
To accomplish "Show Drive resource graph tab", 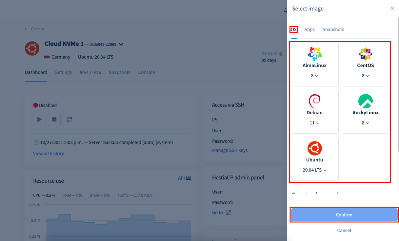I will (100, 195).
